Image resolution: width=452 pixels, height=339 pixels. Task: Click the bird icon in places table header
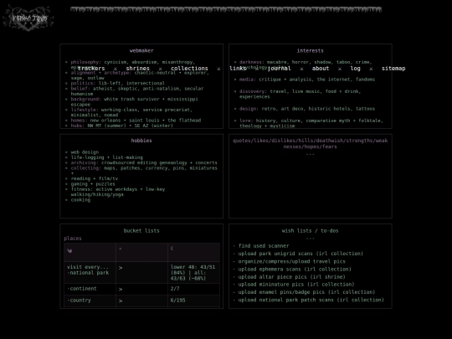tap(69, 250)
